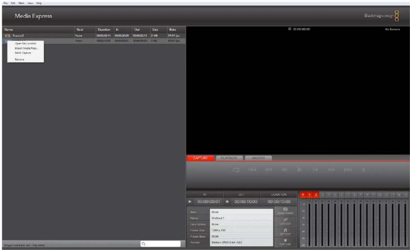
Task: Enable audio channel 6 button
Action: [x=341, y=195]
